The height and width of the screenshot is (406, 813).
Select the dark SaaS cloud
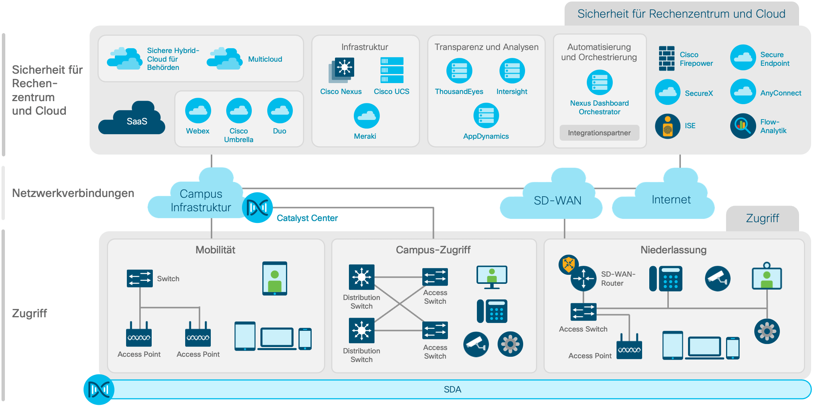132,118
